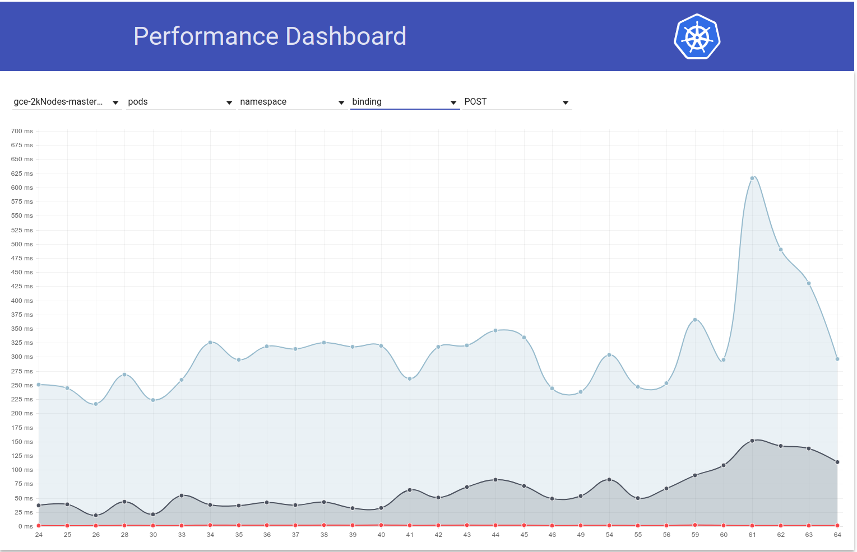Click x-axis label 24
857x552 pixels.
pyautogui.click(x=39, y=535)
